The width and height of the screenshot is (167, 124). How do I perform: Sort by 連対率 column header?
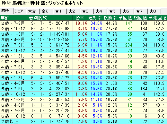click(x=95, y=18)
